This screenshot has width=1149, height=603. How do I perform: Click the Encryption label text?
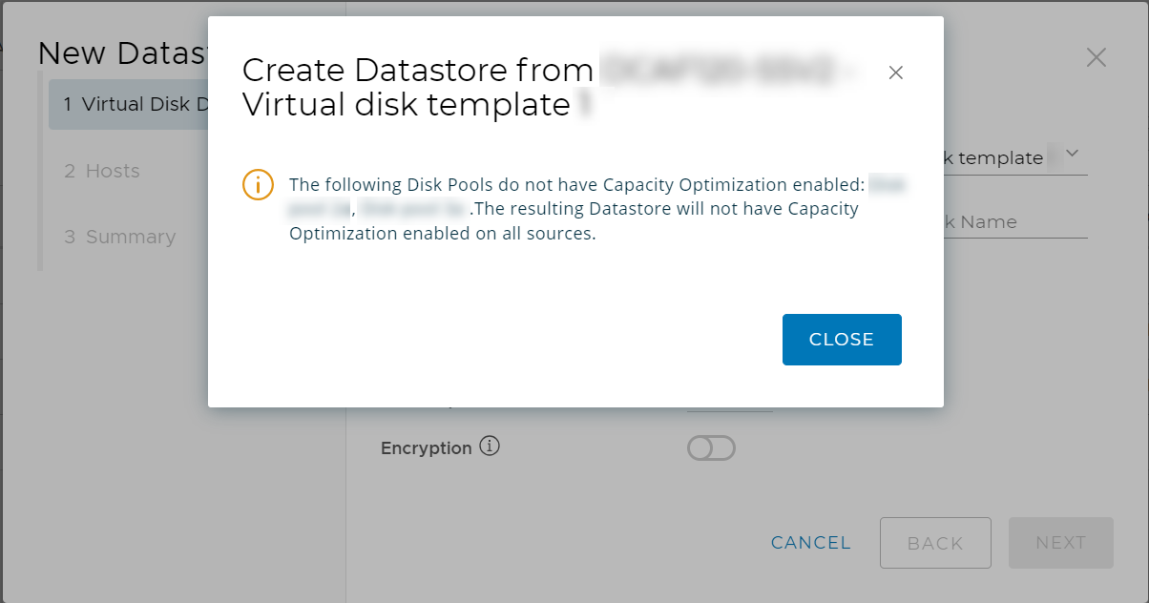coord(426,447)
